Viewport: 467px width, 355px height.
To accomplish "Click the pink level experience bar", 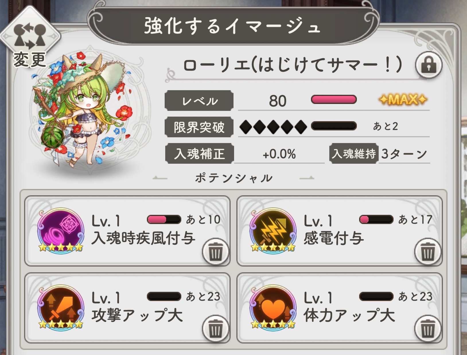I will pos(334,100).
